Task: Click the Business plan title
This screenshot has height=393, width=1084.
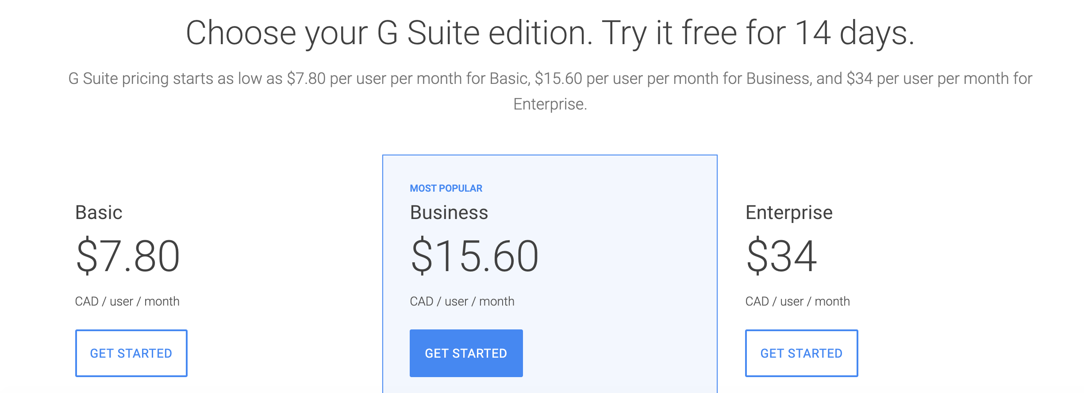Action: [449, 212]
